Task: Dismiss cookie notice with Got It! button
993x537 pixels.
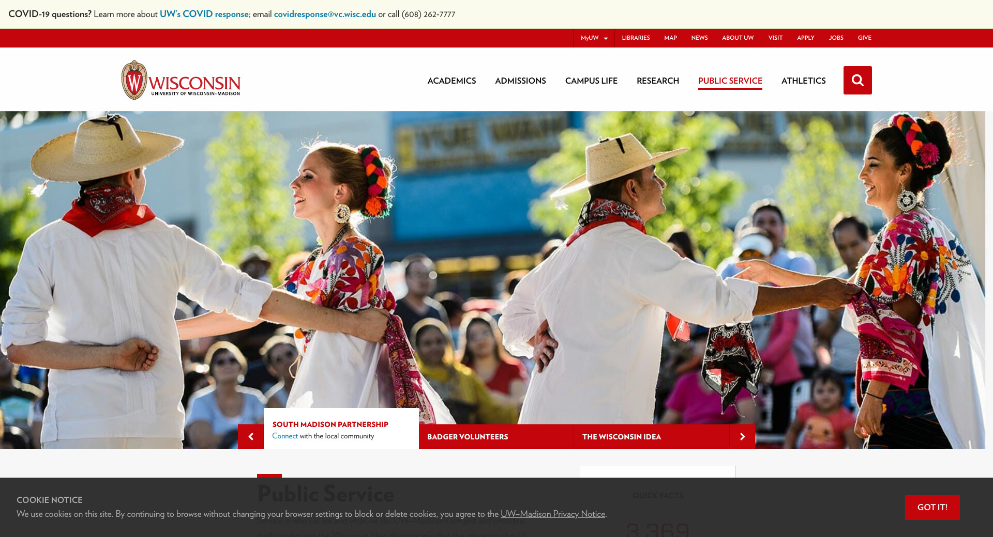Action: (x=932, y=508)
